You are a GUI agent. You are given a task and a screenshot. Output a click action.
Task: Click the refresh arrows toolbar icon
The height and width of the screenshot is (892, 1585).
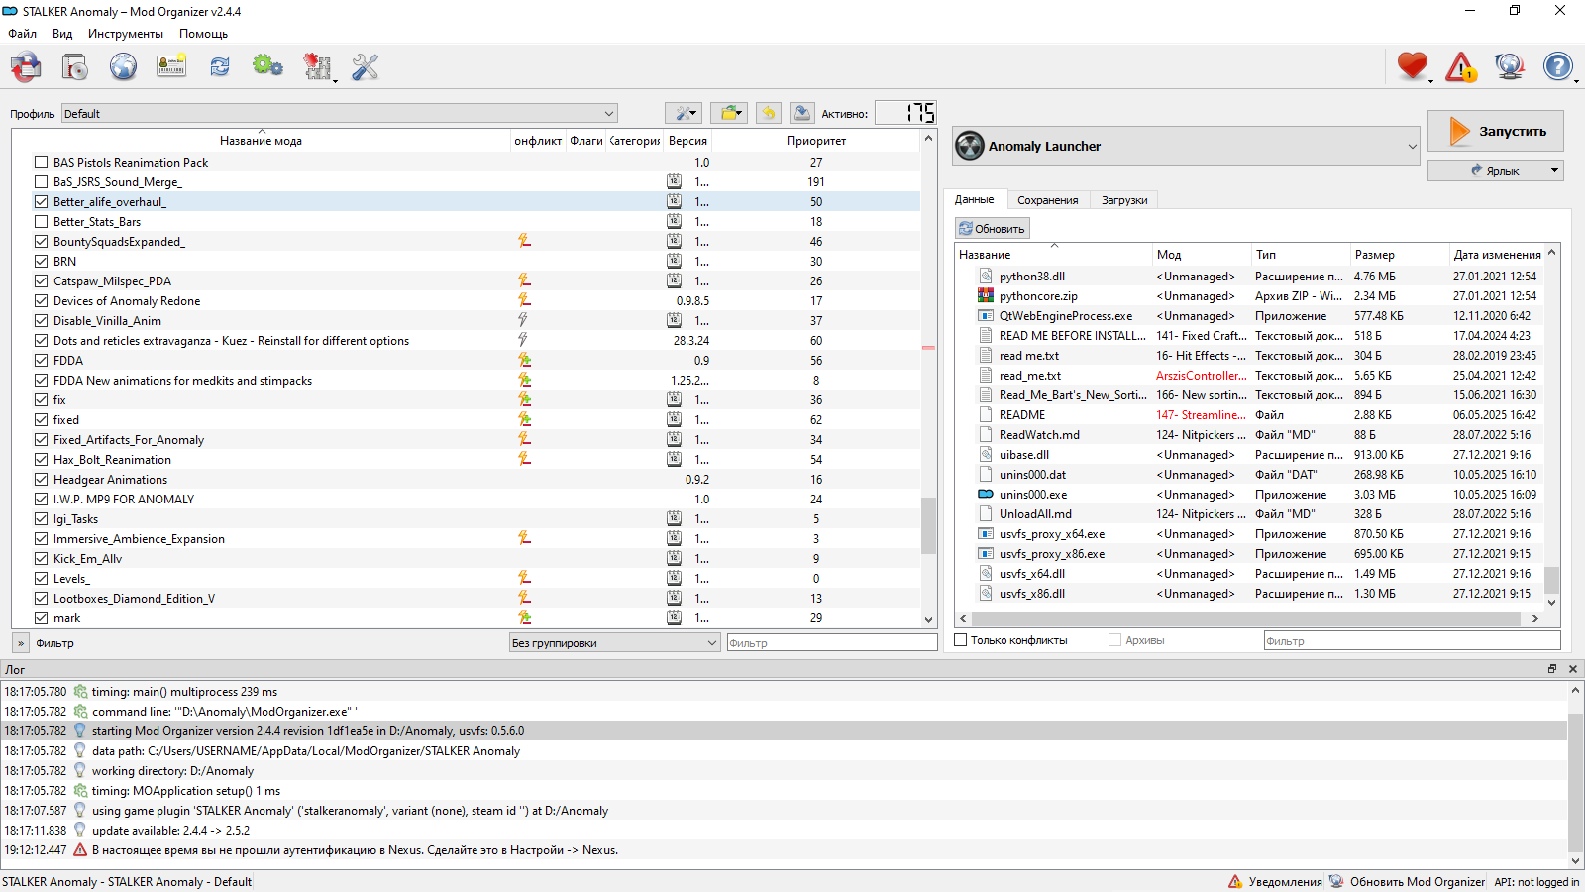pyautogui.click(x=220, y=66)
